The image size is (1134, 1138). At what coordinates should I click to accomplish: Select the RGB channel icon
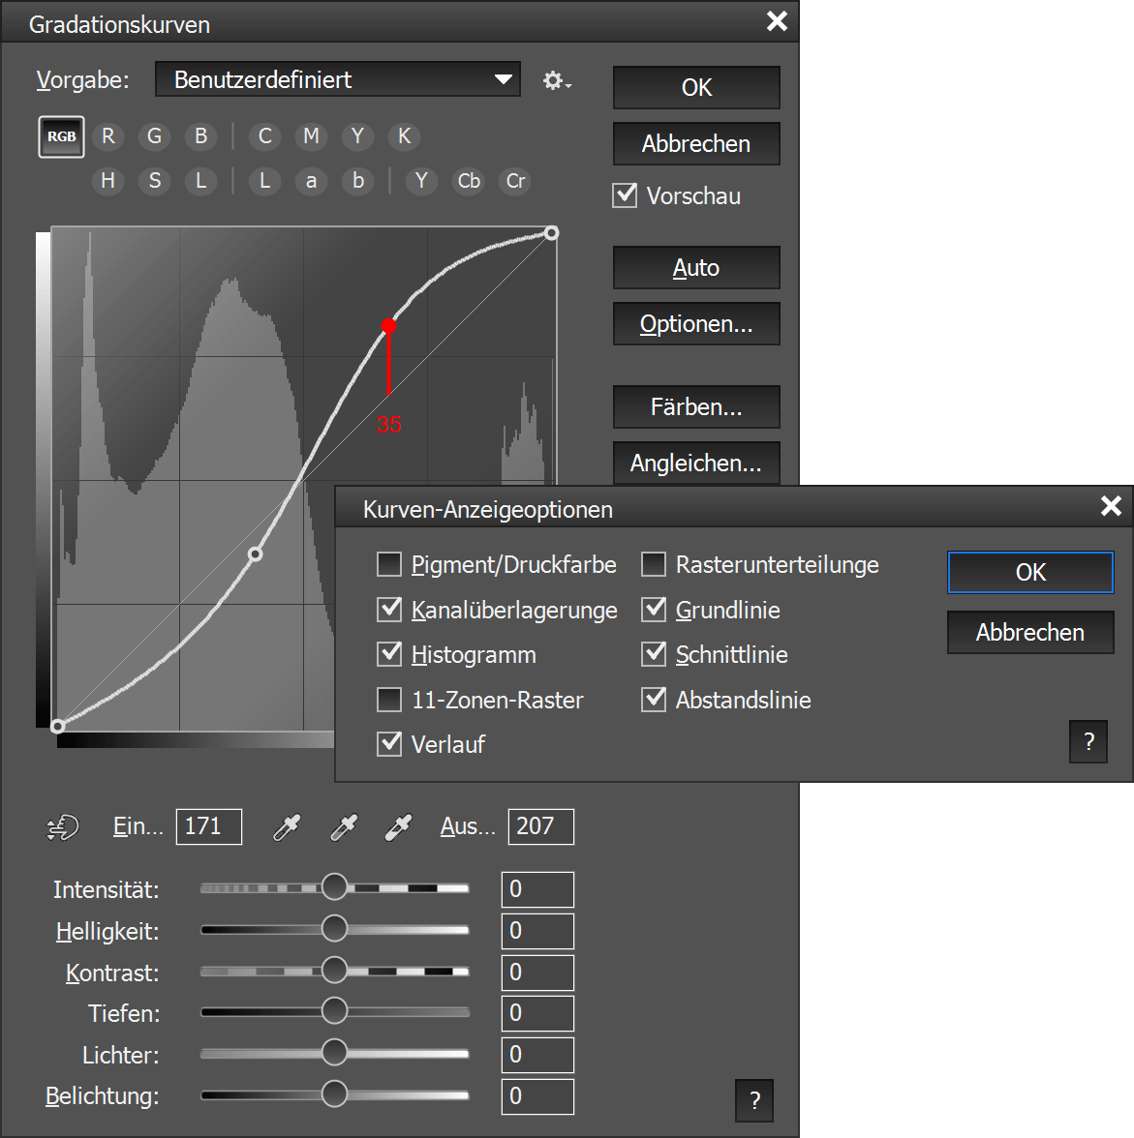[61, 136]
